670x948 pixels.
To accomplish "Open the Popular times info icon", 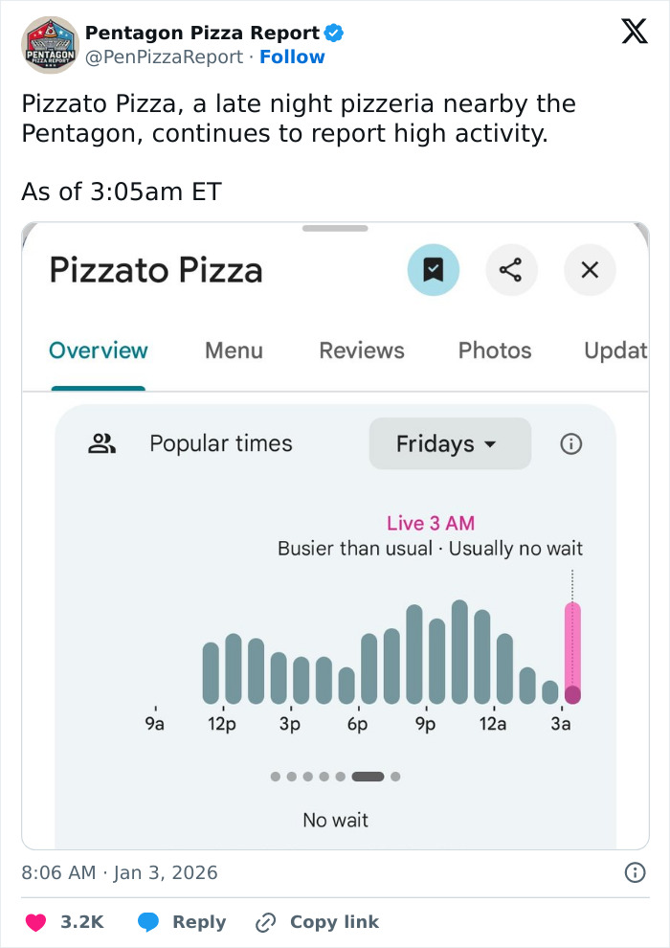I will point(571,443).
